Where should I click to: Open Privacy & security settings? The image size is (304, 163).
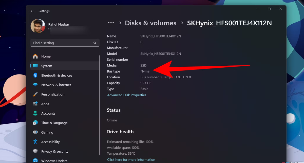tap(65, 151)
